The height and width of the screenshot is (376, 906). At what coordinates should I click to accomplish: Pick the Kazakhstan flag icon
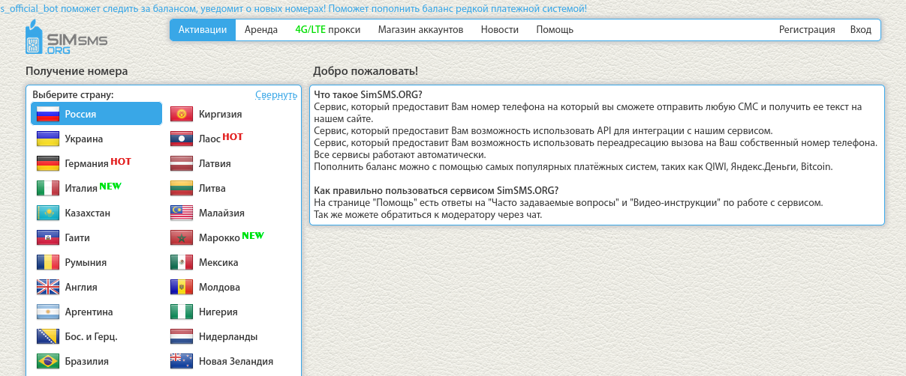pyautogui.click(x=48, y=213)
